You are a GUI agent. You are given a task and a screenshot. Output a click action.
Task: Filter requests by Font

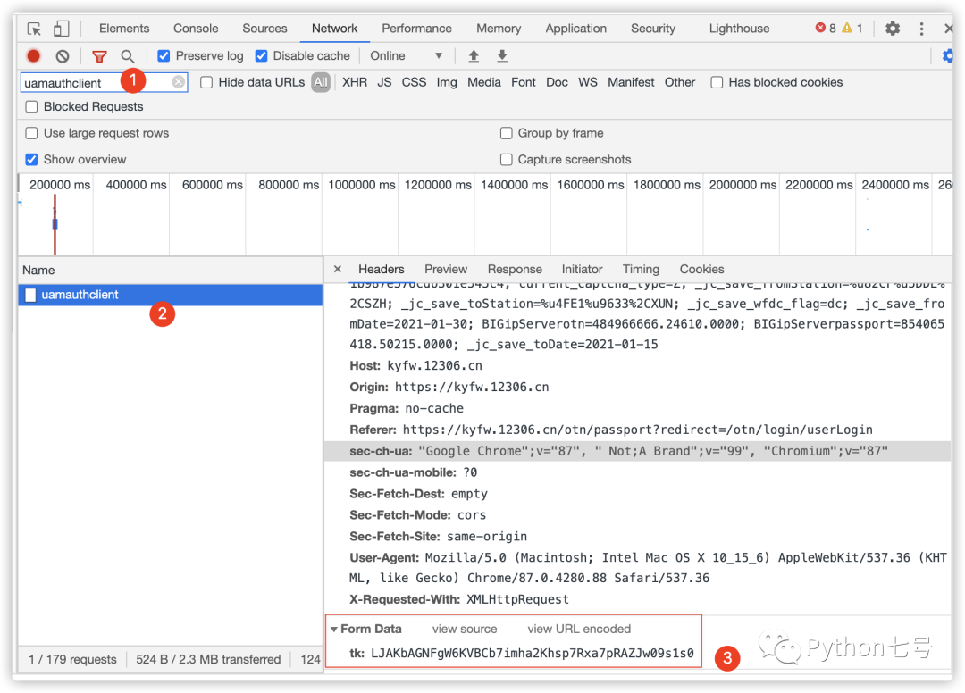[x=523, y=82]
